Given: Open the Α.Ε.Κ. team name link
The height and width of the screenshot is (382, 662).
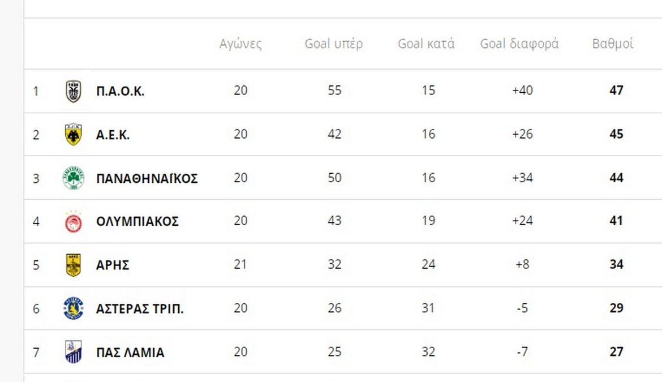Looking at the screenshot, I should [x=113, y=135].
